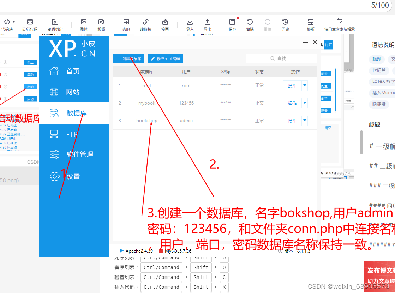Click the 发布博文 promo banner

pyautogui.click(x=379, y=276)
